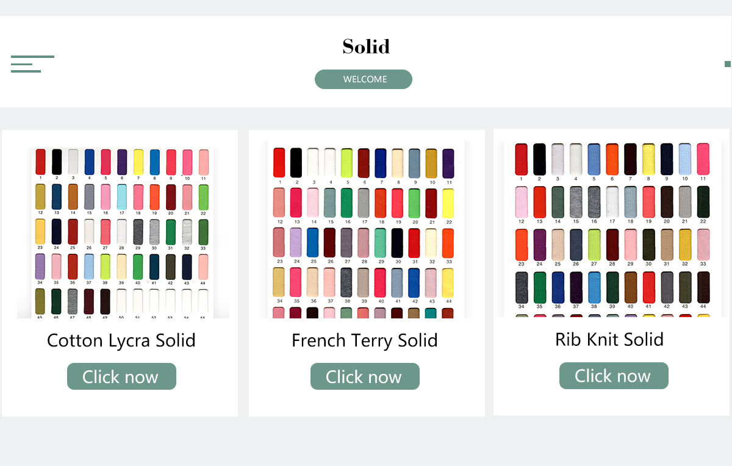
Task: Pick black swatch 2 in French Terry chart
Action: (x=296, y=163)
